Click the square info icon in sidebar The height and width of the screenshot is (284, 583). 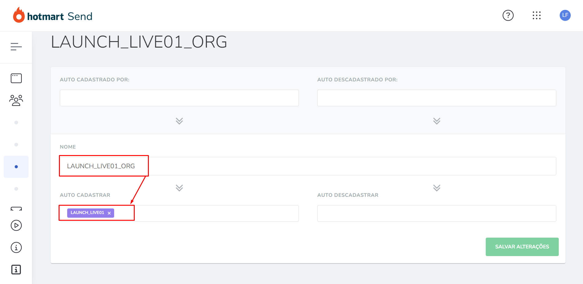16,270
